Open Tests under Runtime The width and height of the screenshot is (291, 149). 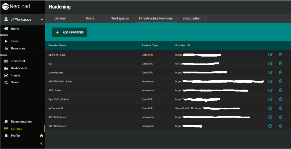(x=15, y=41)
